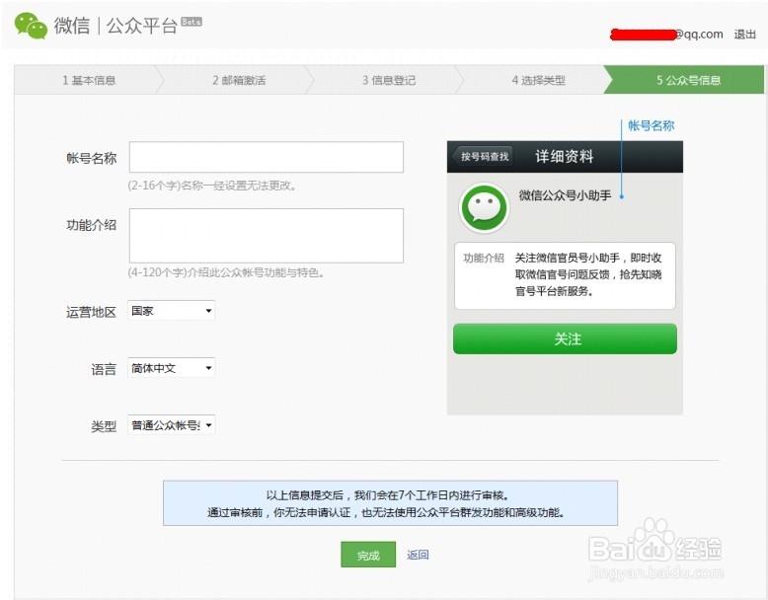Click the Beta badge next to 公众平台
768x600 pixels.
coord(192,22)
